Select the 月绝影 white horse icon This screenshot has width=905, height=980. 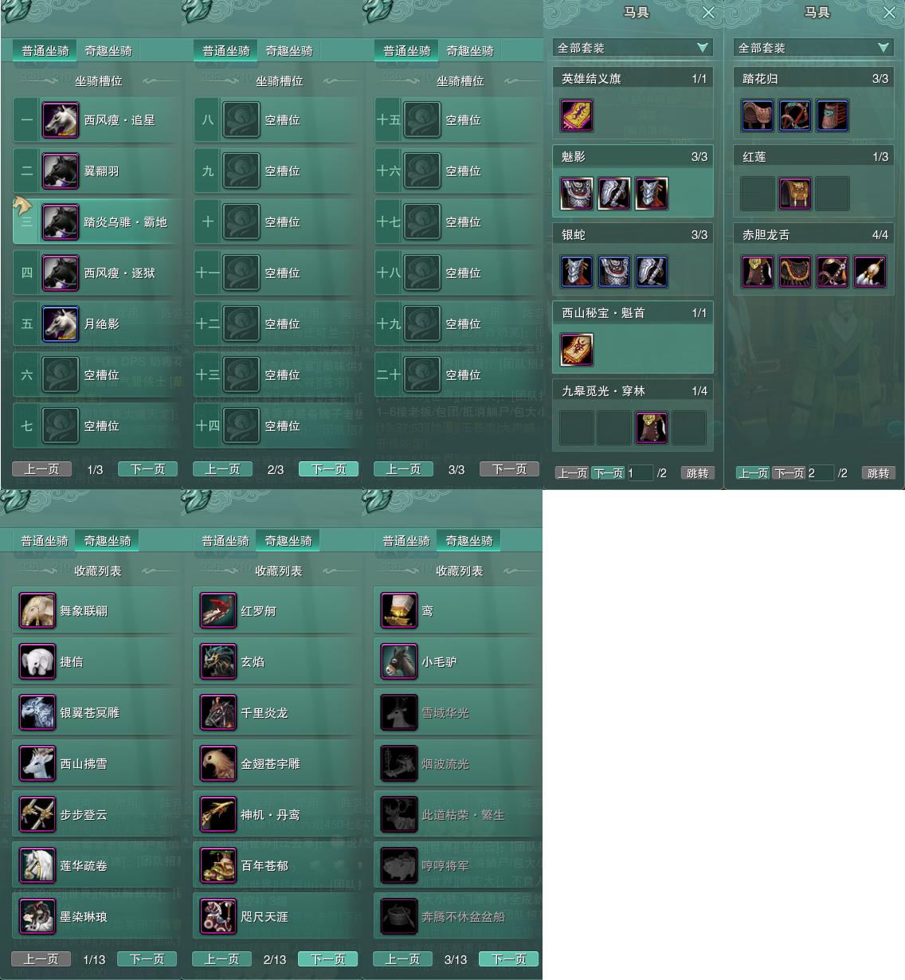[61, 324]
